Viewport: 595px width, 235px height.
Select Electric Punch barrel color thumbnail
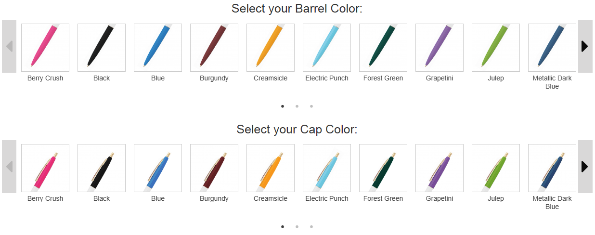click(327, 48)
